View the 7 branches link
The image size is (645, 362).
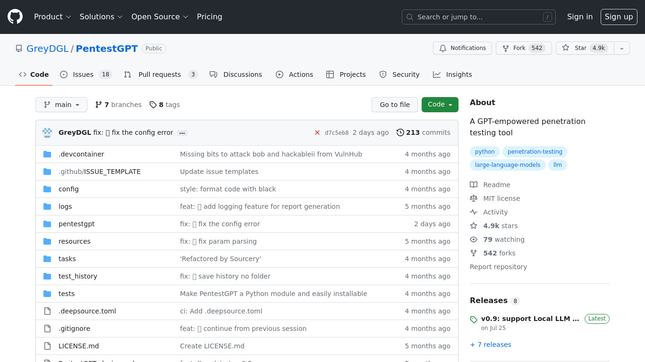118,105
